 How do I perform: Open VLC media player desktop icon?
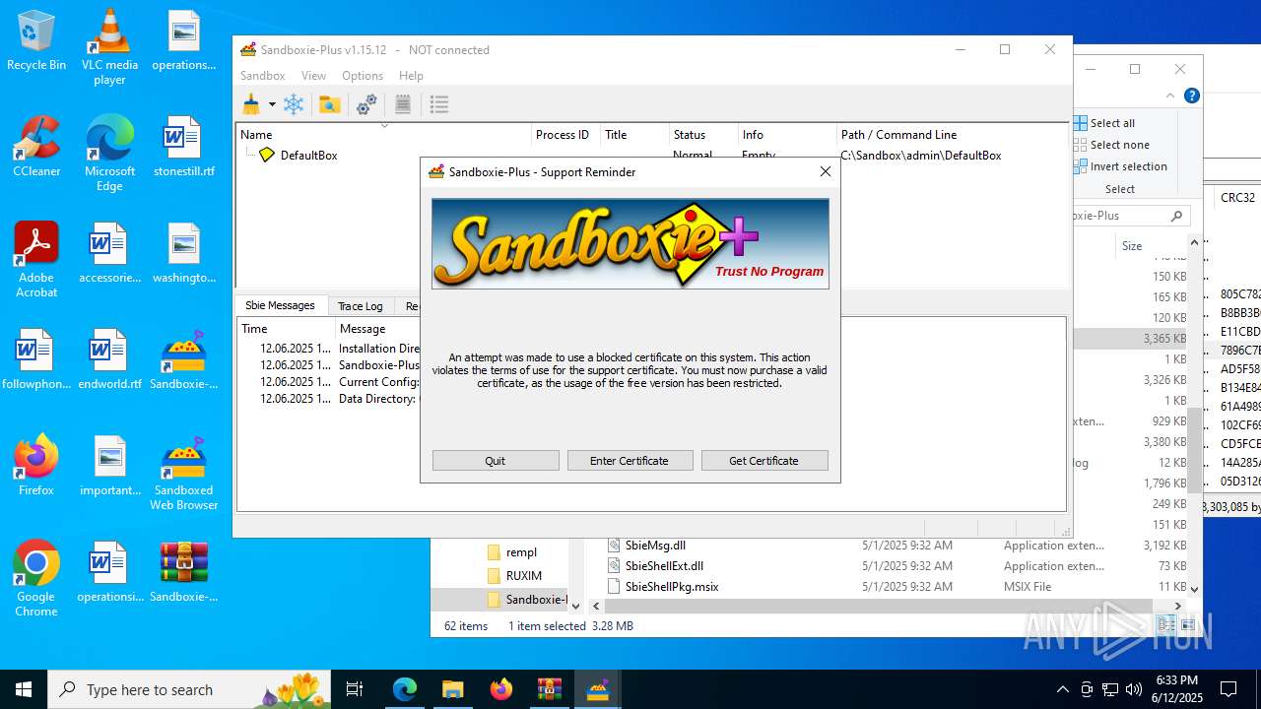pyautogui.click(x=109, y=46)
